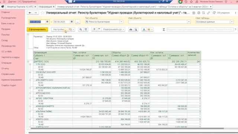Open the Продажи section

[x=6, y=29]
